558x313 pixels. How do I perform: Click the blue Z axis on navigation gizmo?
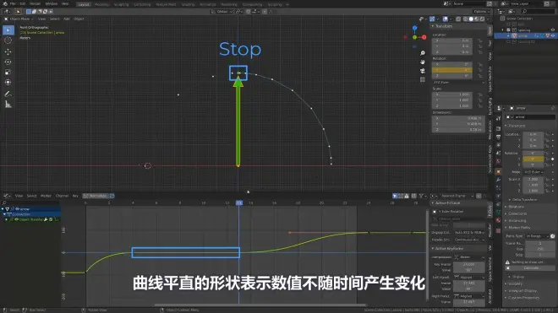414,28
